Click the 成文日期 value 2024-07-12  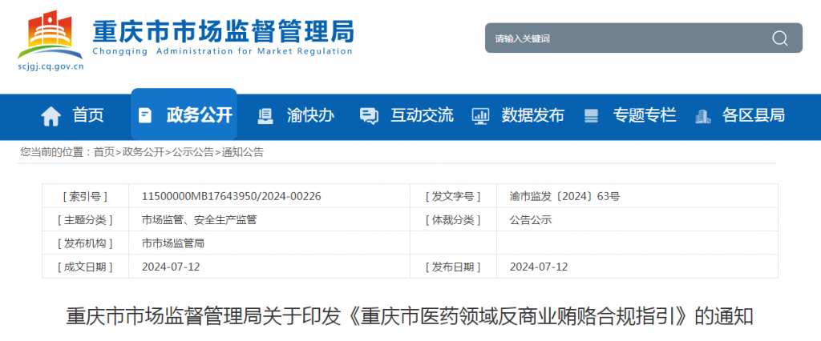171,267
